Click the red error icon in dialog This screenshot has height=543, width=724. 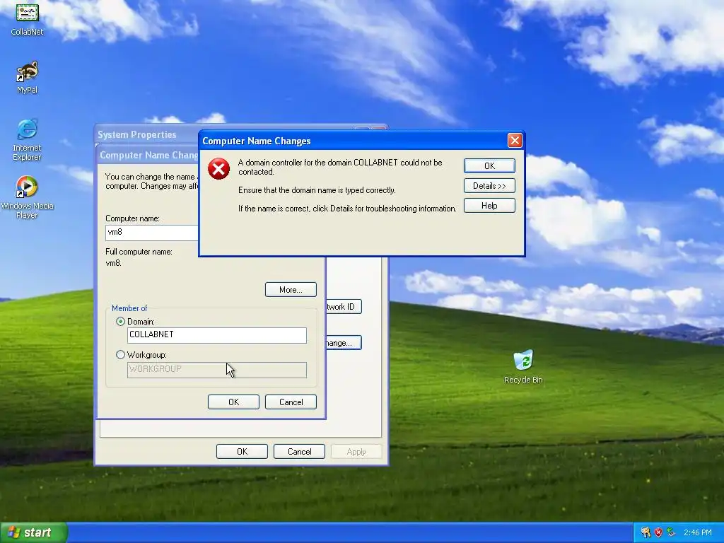click(218, 168)
